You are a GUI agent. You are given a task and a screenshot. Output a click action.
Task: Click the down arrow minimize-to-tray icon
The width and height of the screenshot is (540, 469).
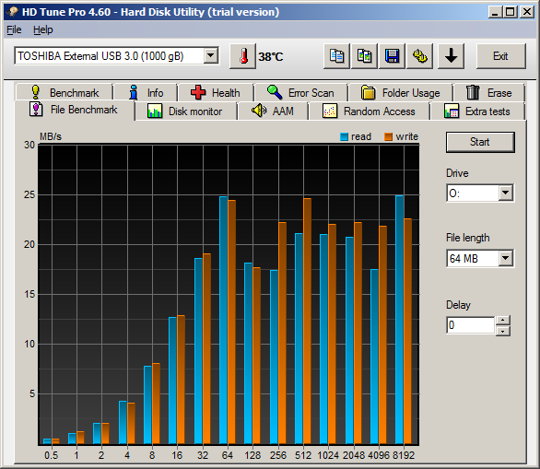pos(452,56)
